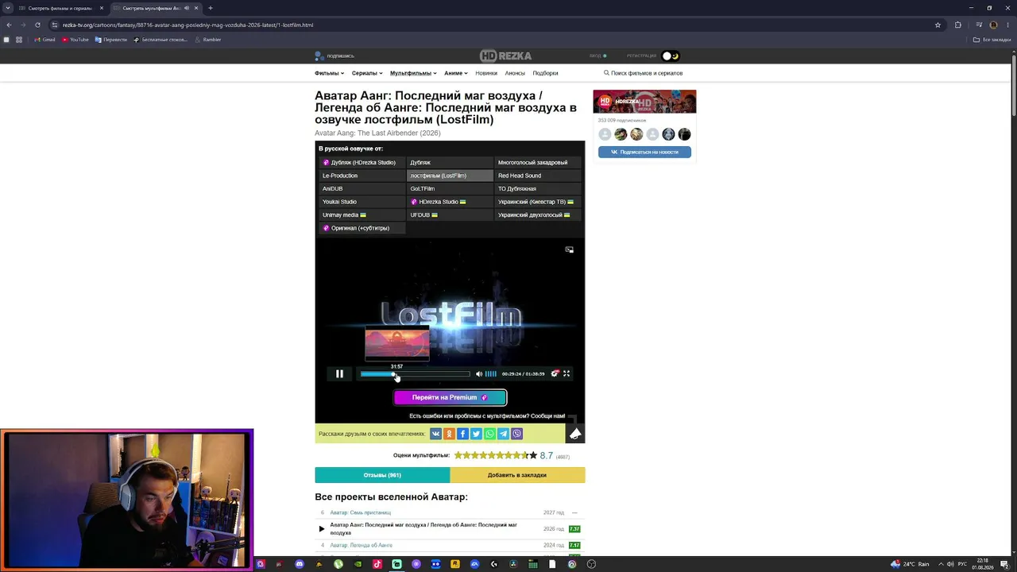Choose Оригинал (+субтитры) track

(362, 228)
